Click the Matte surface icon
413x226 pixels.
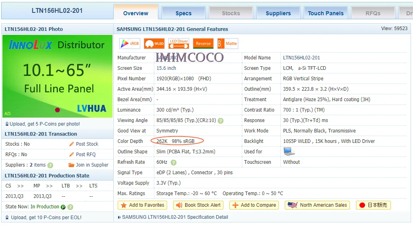click(227, 44)
